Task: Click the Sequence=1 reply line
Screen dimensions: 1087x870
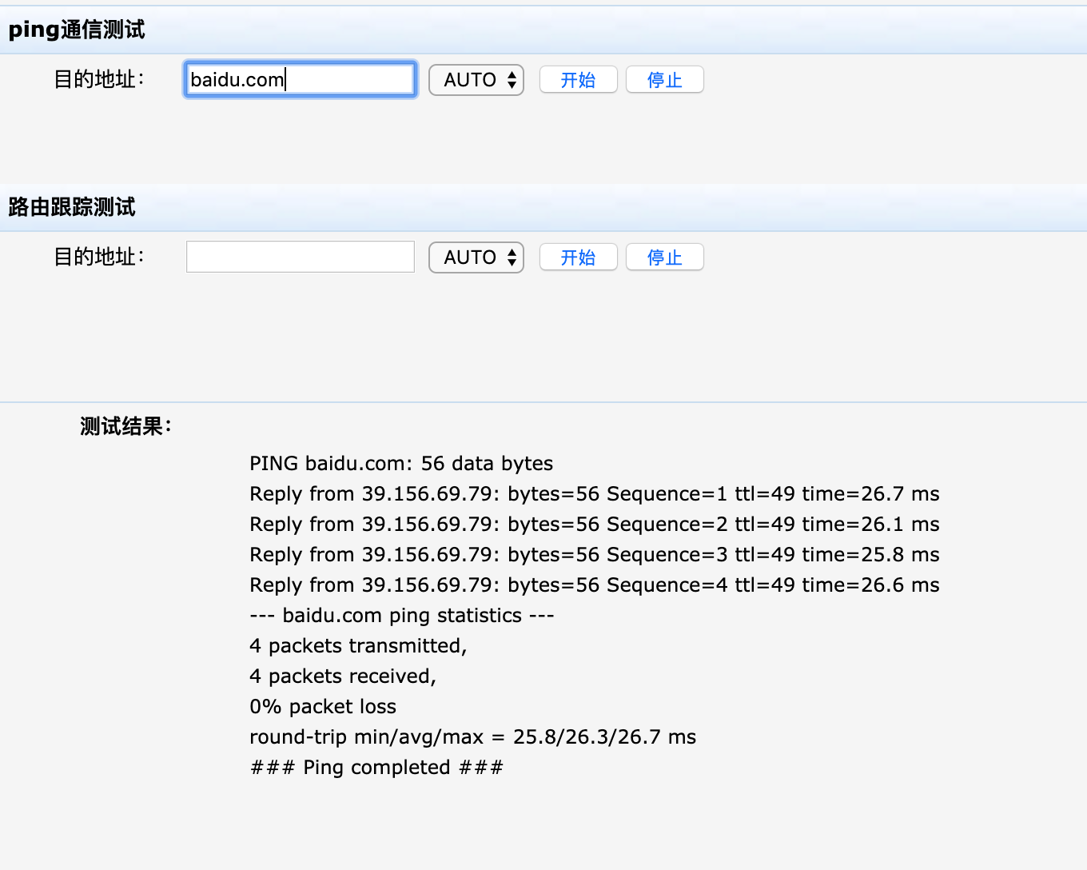Action: point(595,494)
